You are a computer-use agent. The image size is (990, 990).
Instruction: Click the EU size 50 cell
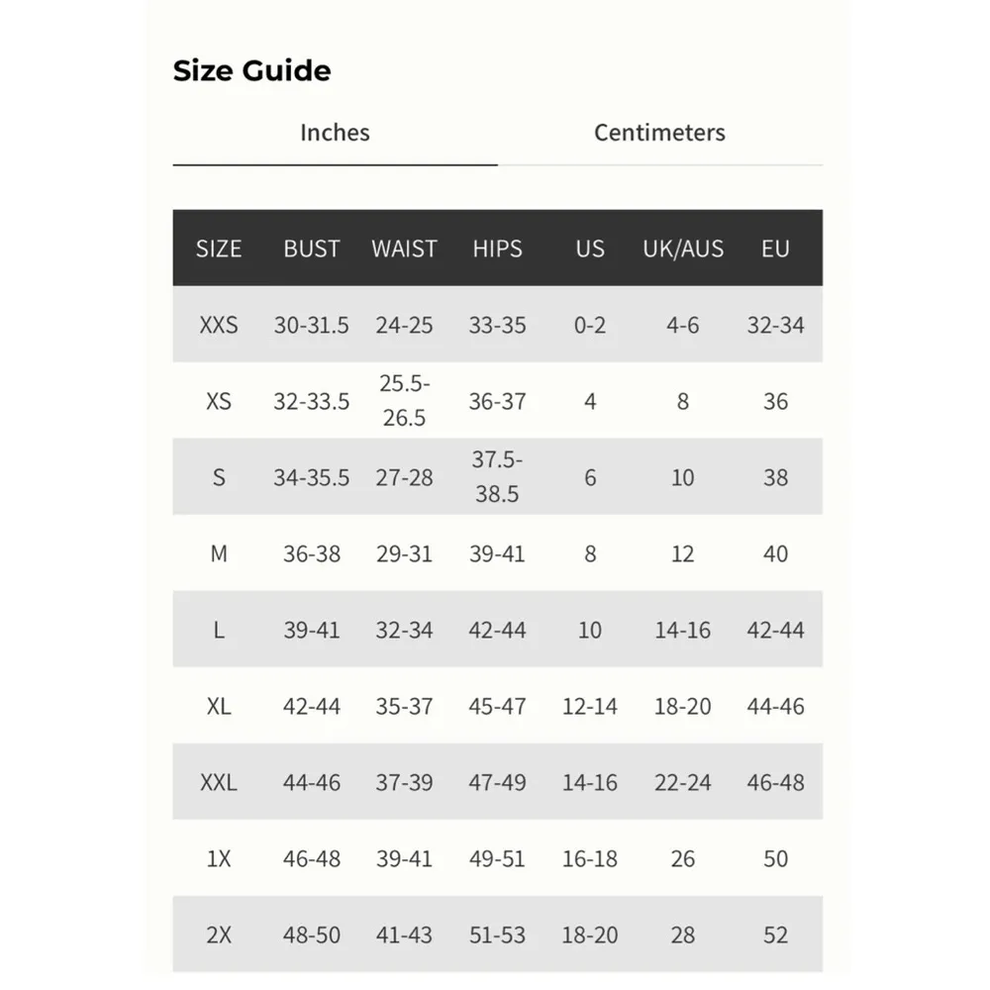(775, 858)
